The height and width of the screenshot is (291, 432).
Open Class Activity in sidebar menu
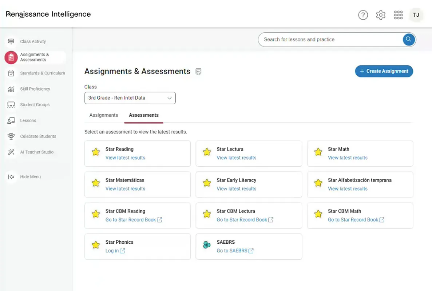click(33, 41)
